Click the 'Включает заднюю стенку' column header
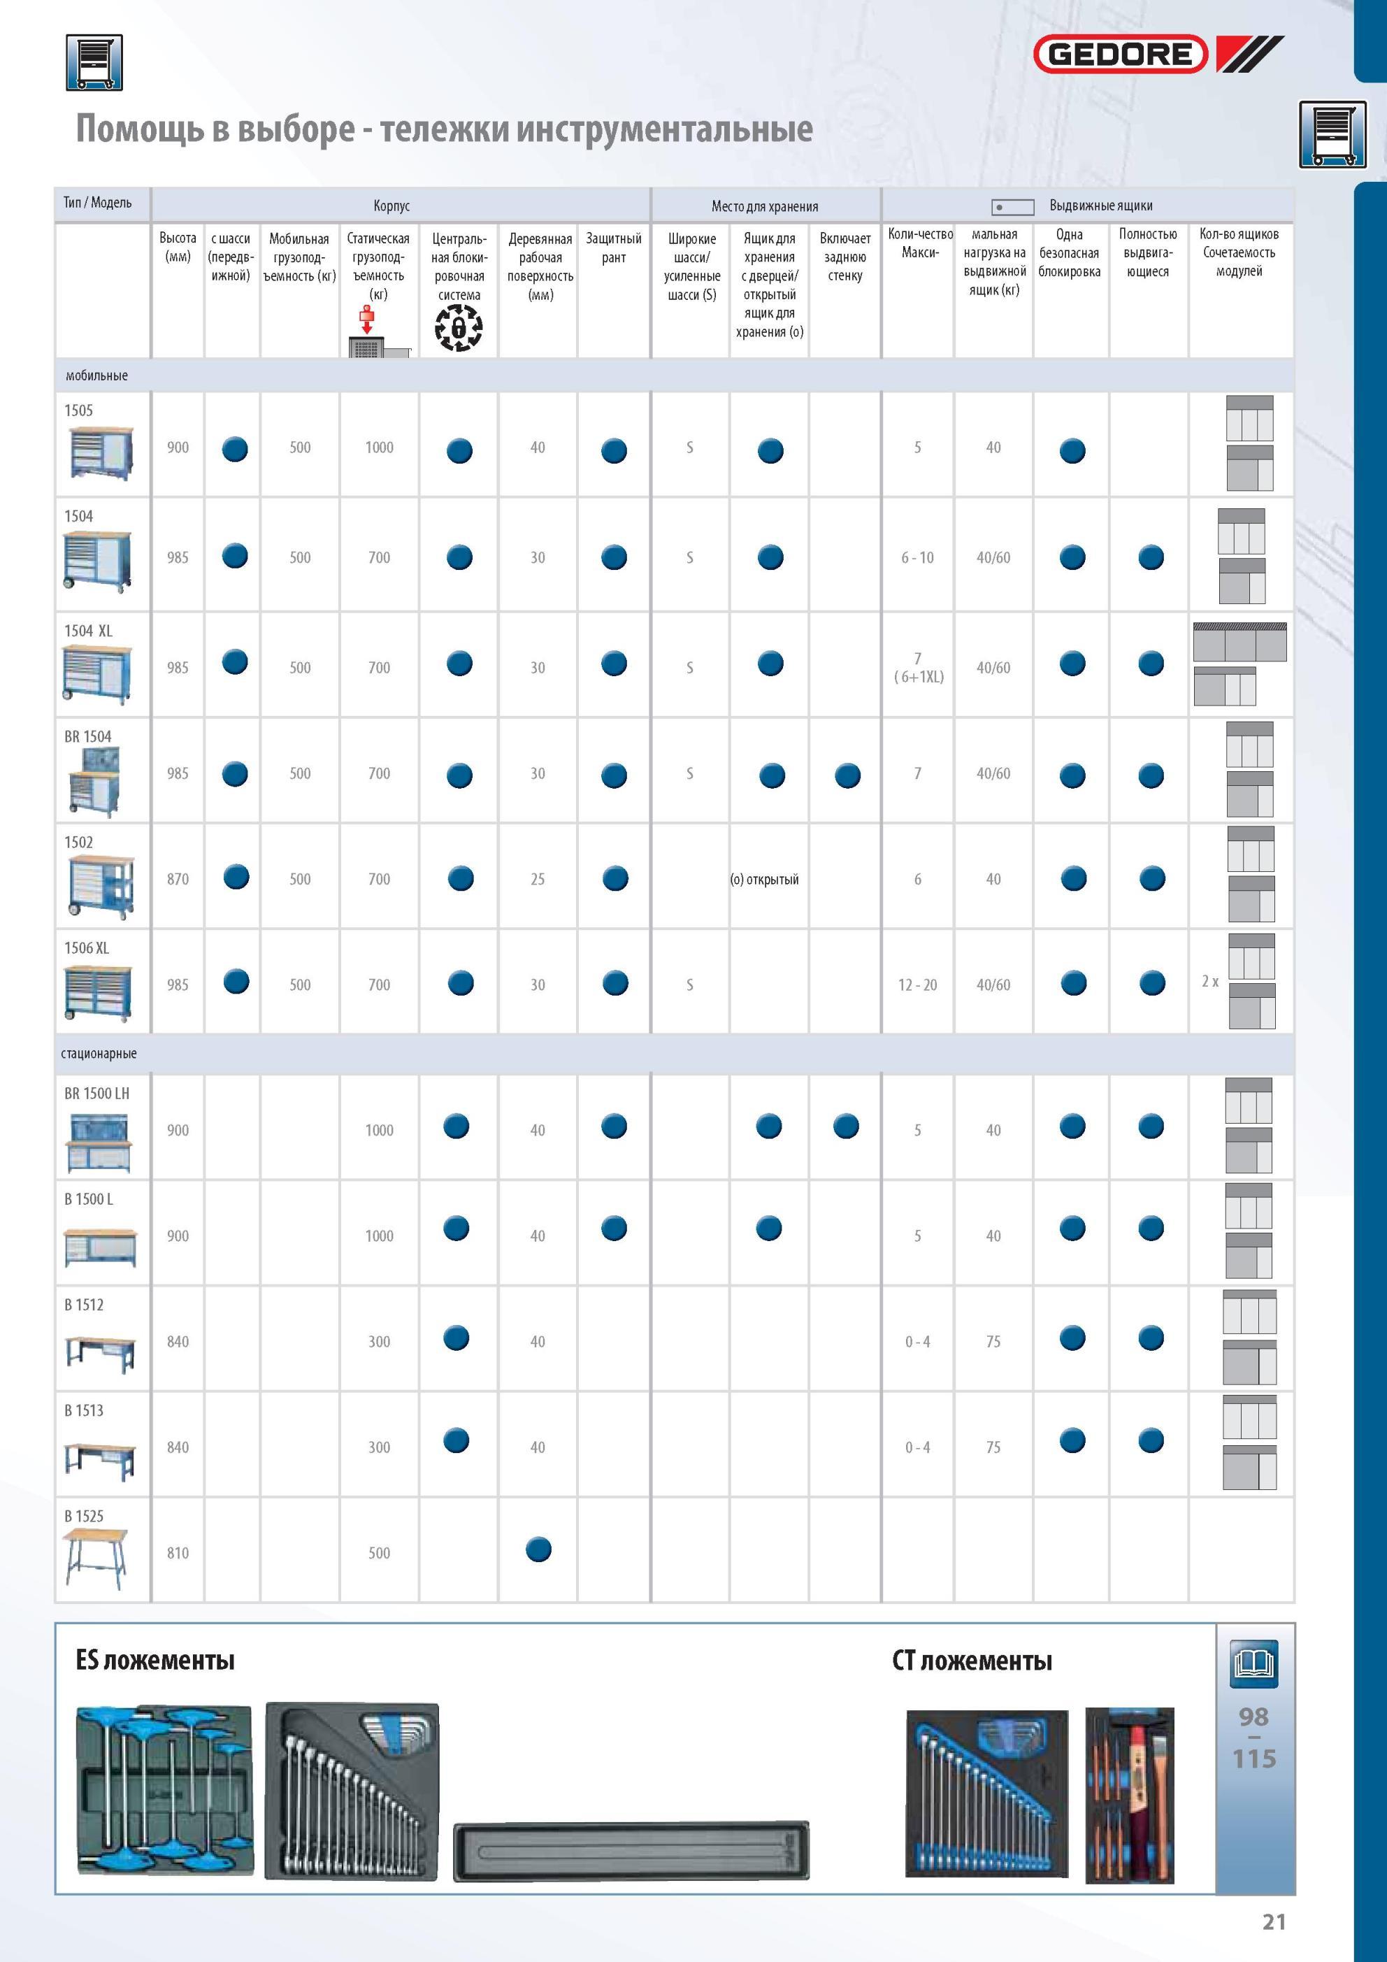The width and height of the screenshot is (1387, 1962). tap(845, 257)
